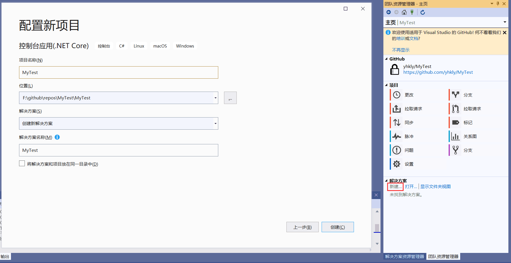Open the 同步 (Sync) tile
This screenshot has width=511, height=263.
point(402,122)
